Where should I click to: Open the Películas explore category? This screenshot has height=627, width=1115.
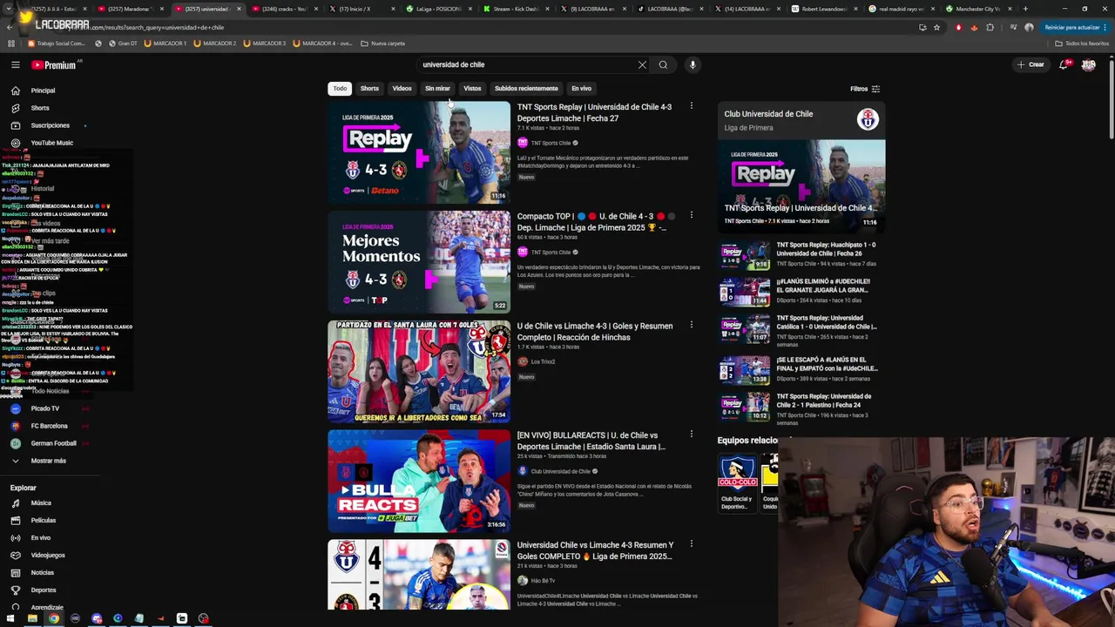click(x=43, y=521)
